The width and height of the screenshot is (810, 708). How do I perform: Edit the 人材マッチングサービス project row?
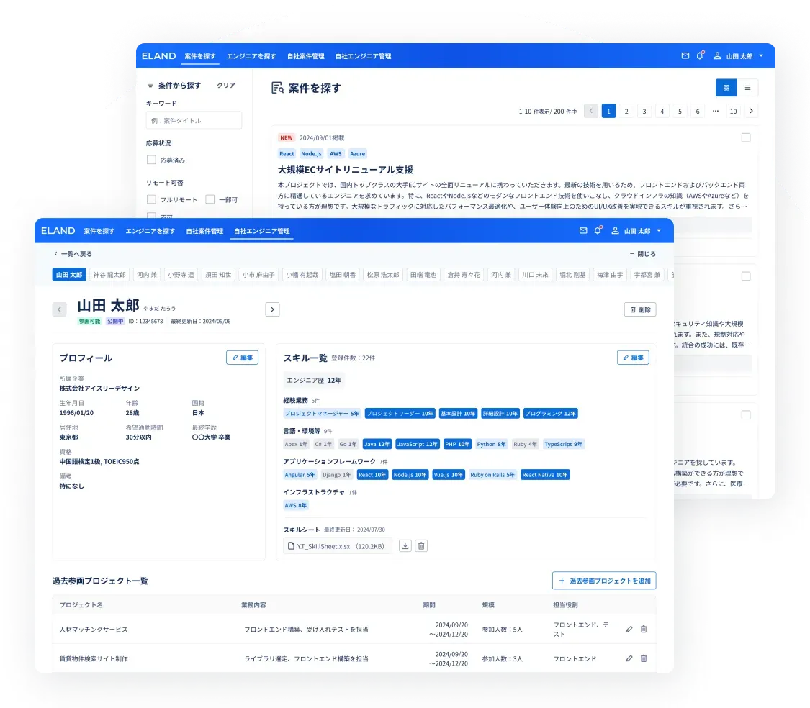click(x=628, y=629)
